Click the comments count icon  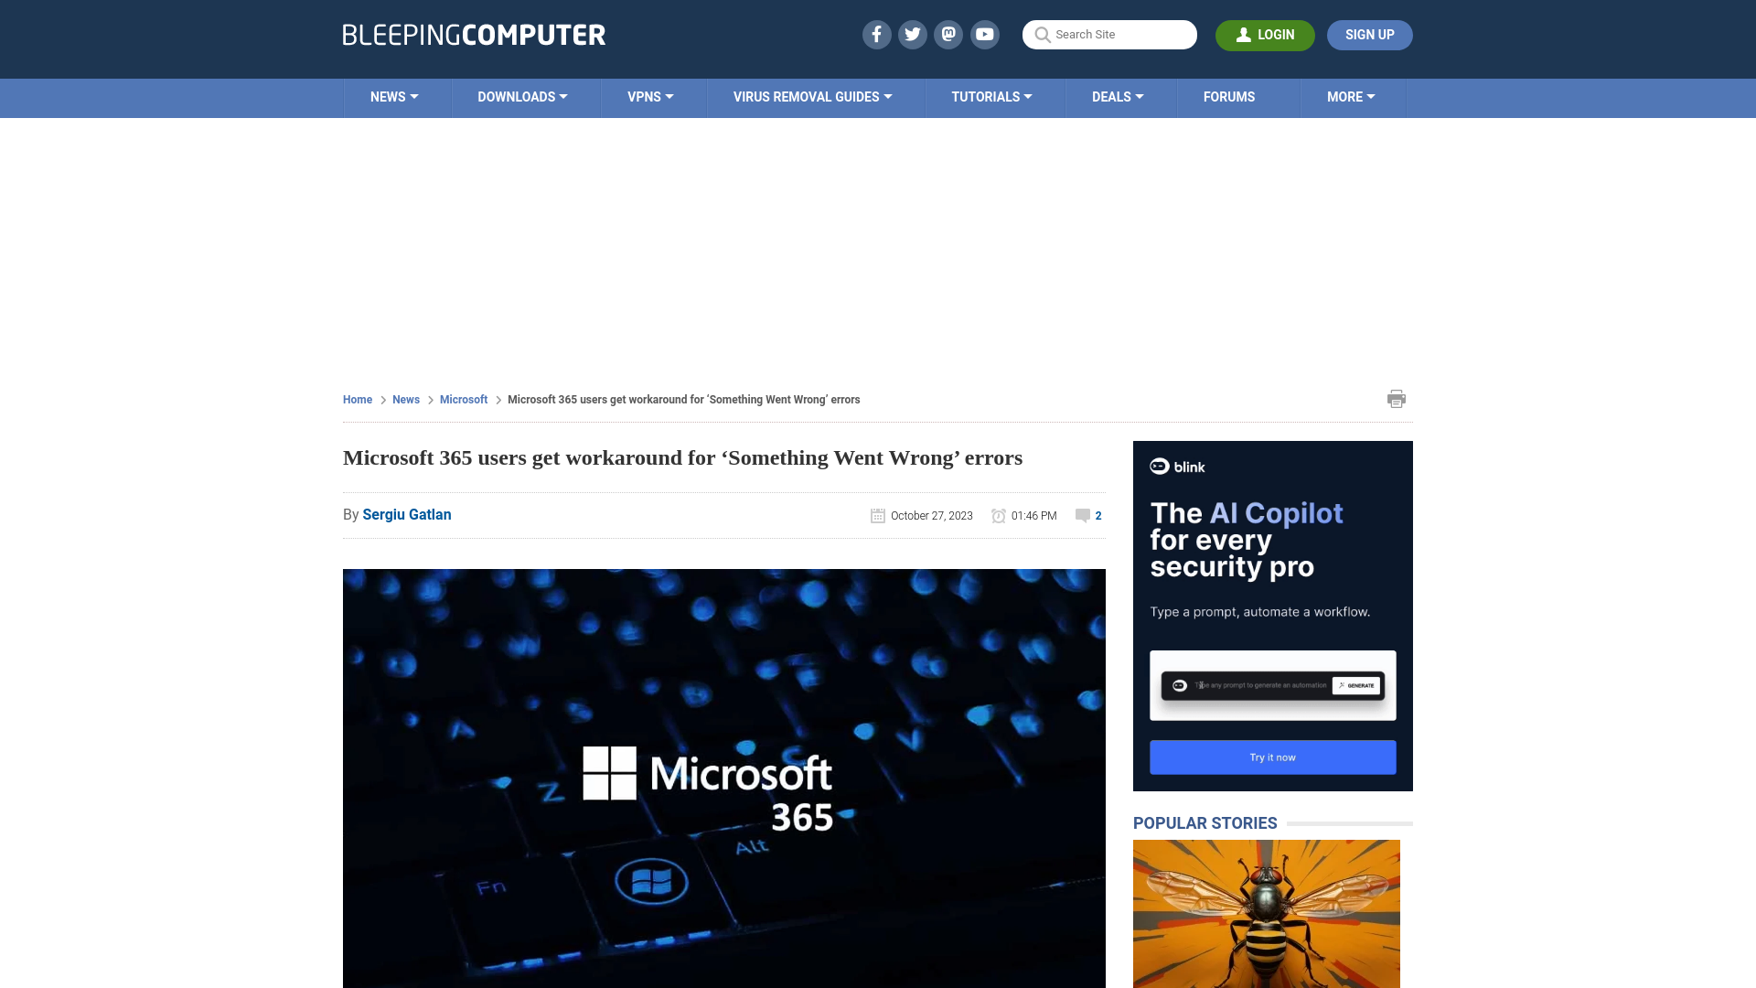click(1083, 514)
